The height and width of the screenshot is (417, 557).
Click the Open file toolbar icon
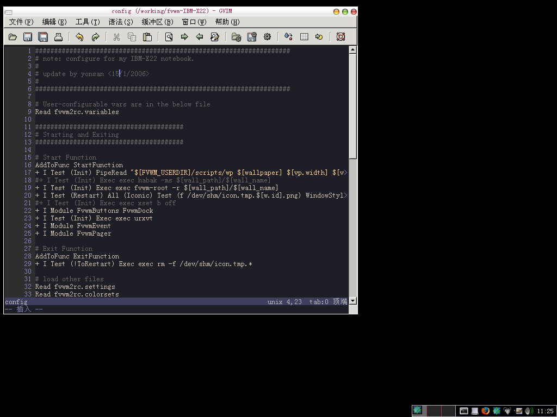tap(13, 37)
